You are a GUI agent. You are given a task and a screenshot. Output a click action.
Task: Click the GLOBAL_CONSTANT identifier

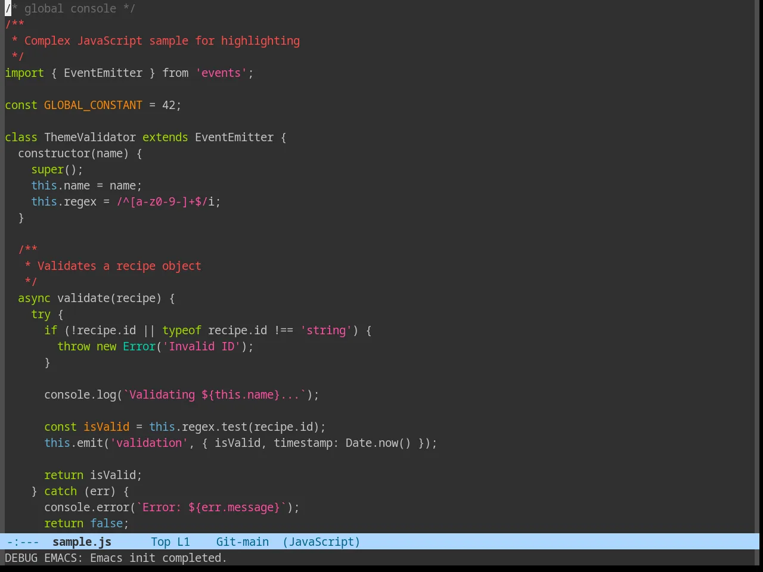point(93,105)
